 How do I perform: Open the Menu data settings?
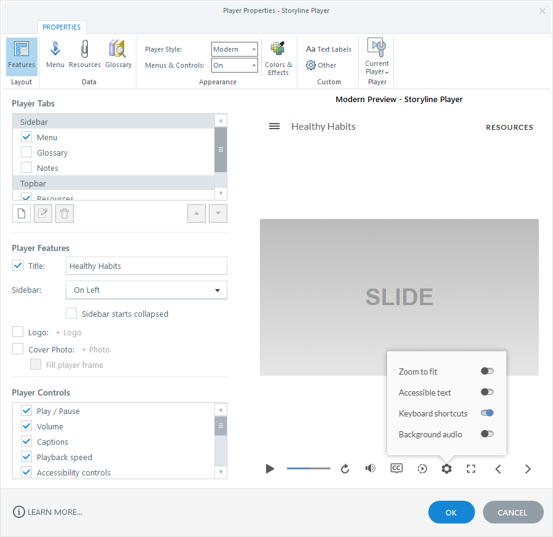[x=55, y=55]
